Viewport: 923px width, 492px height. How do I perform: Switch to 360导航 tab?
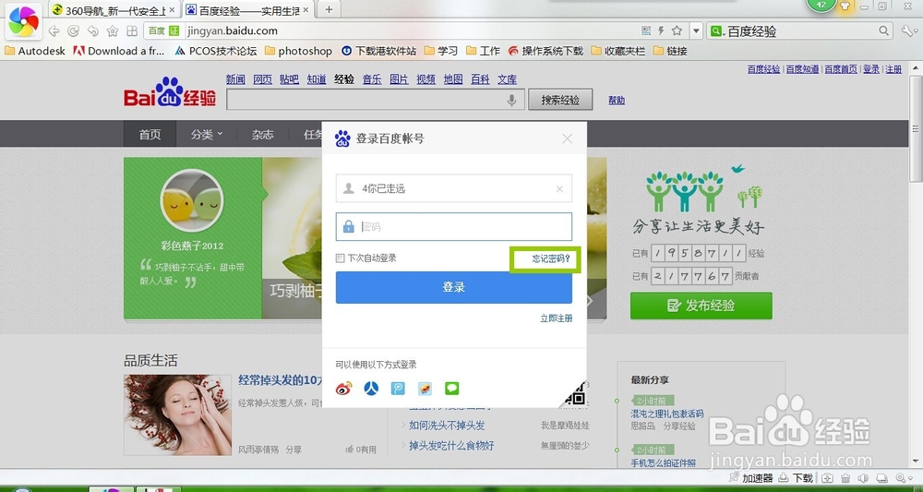[x=114, y=10]
